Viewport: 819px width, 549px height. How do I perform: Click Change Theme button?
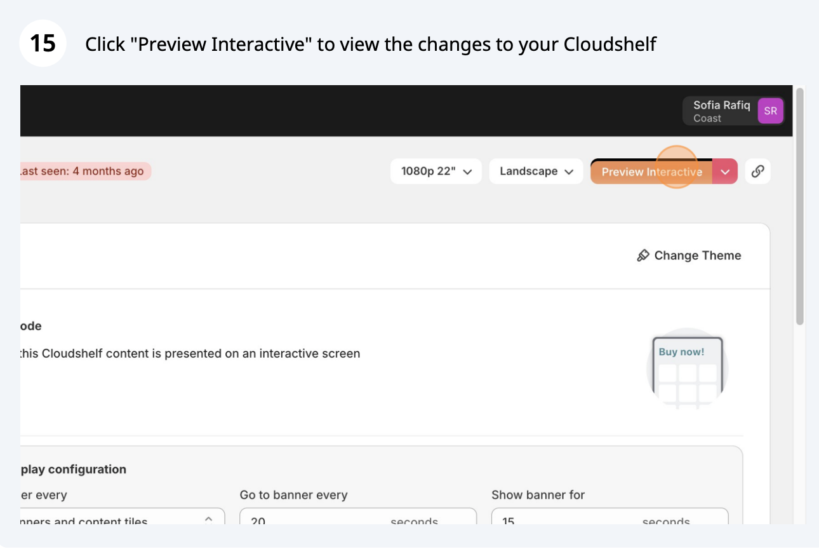pos(689,255)
